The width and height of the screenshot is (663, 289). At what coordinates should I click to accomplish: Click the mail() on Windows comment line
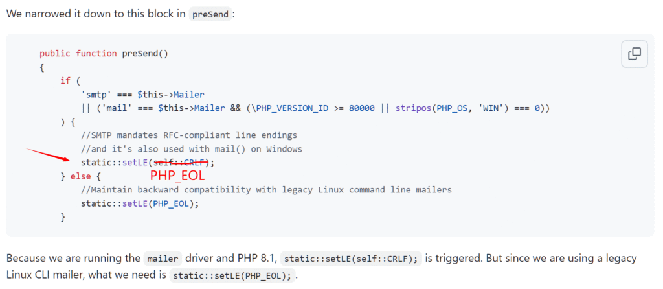pyautogui.click(x=191, y=148)
